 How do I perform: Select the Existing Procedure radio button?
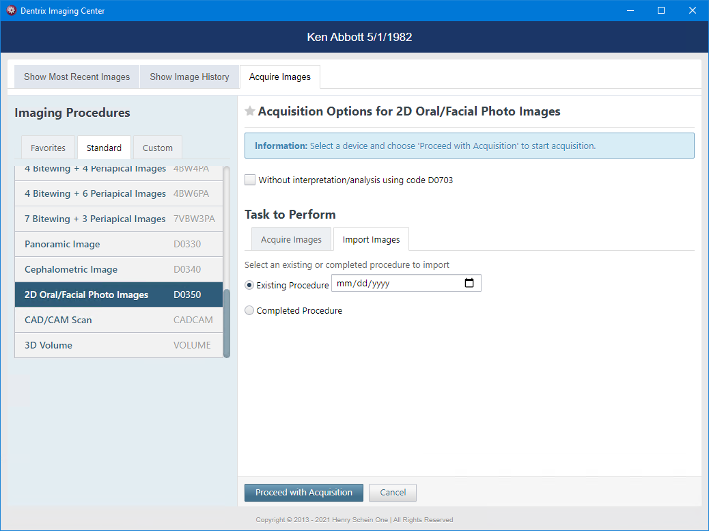(250, 285)
